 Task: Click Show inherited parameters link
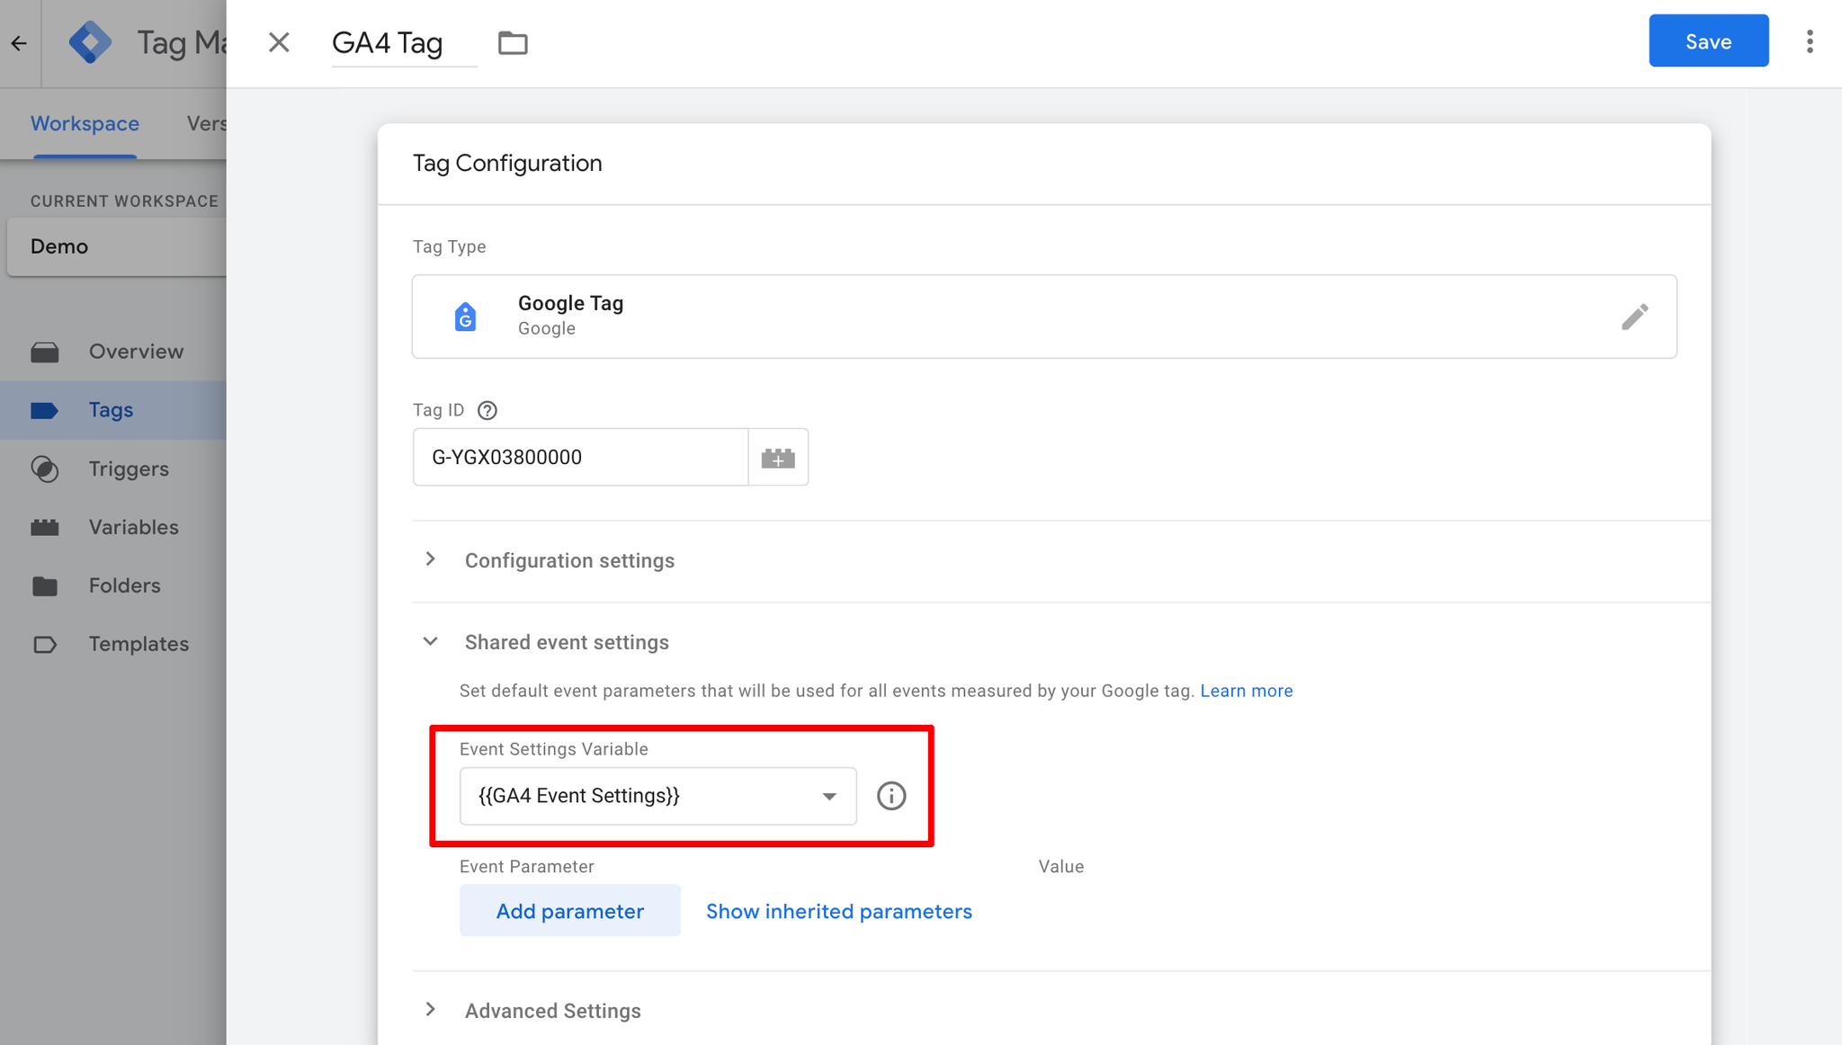click(x=838, y=911)
